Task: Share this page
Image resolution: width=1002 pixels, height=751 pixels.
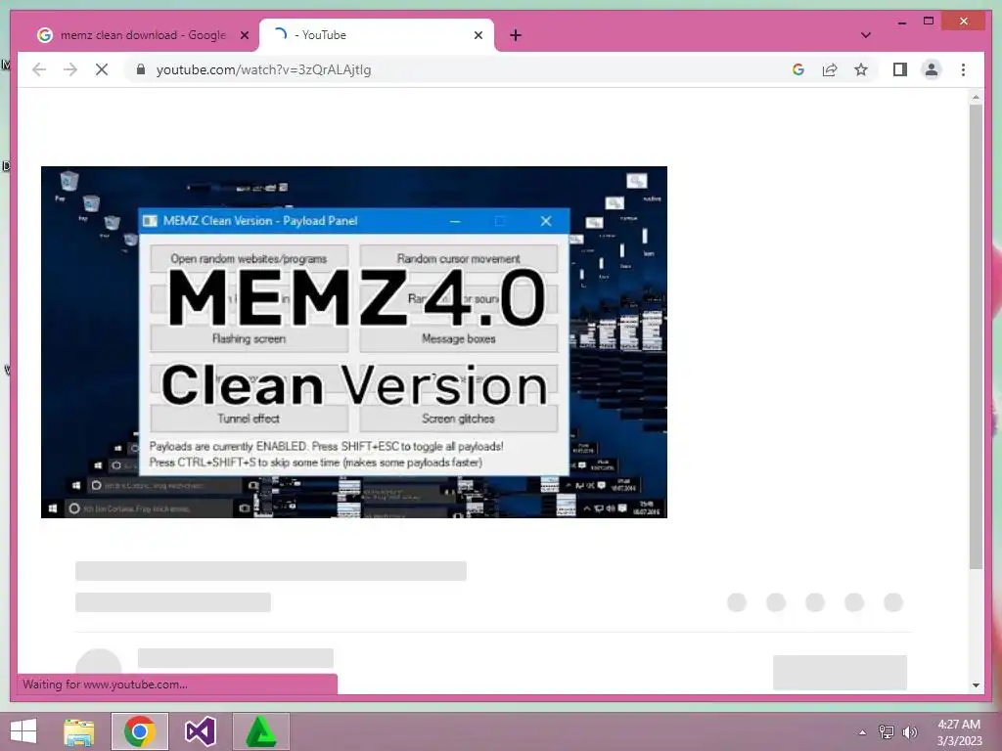Action: (830, 69)
